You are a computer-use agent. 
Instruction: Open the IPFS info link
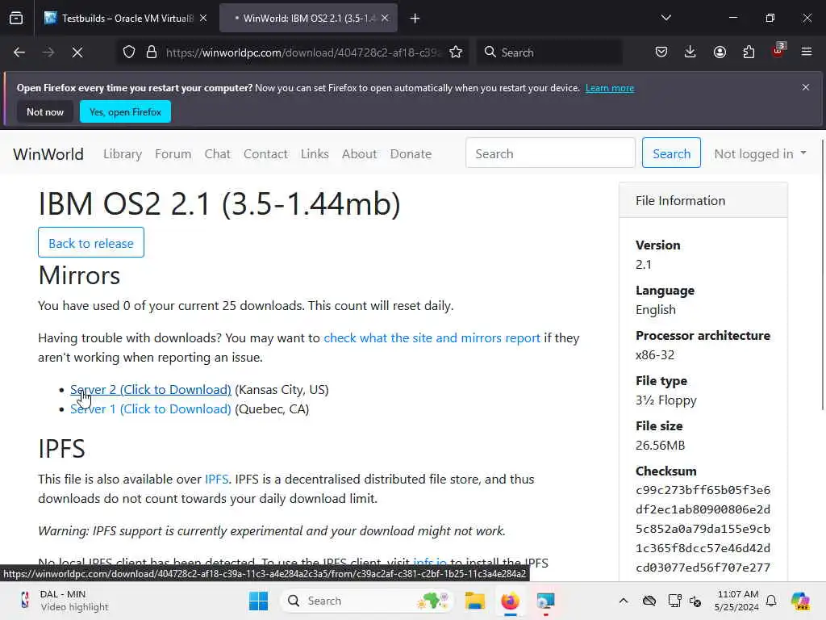(216, 480)
